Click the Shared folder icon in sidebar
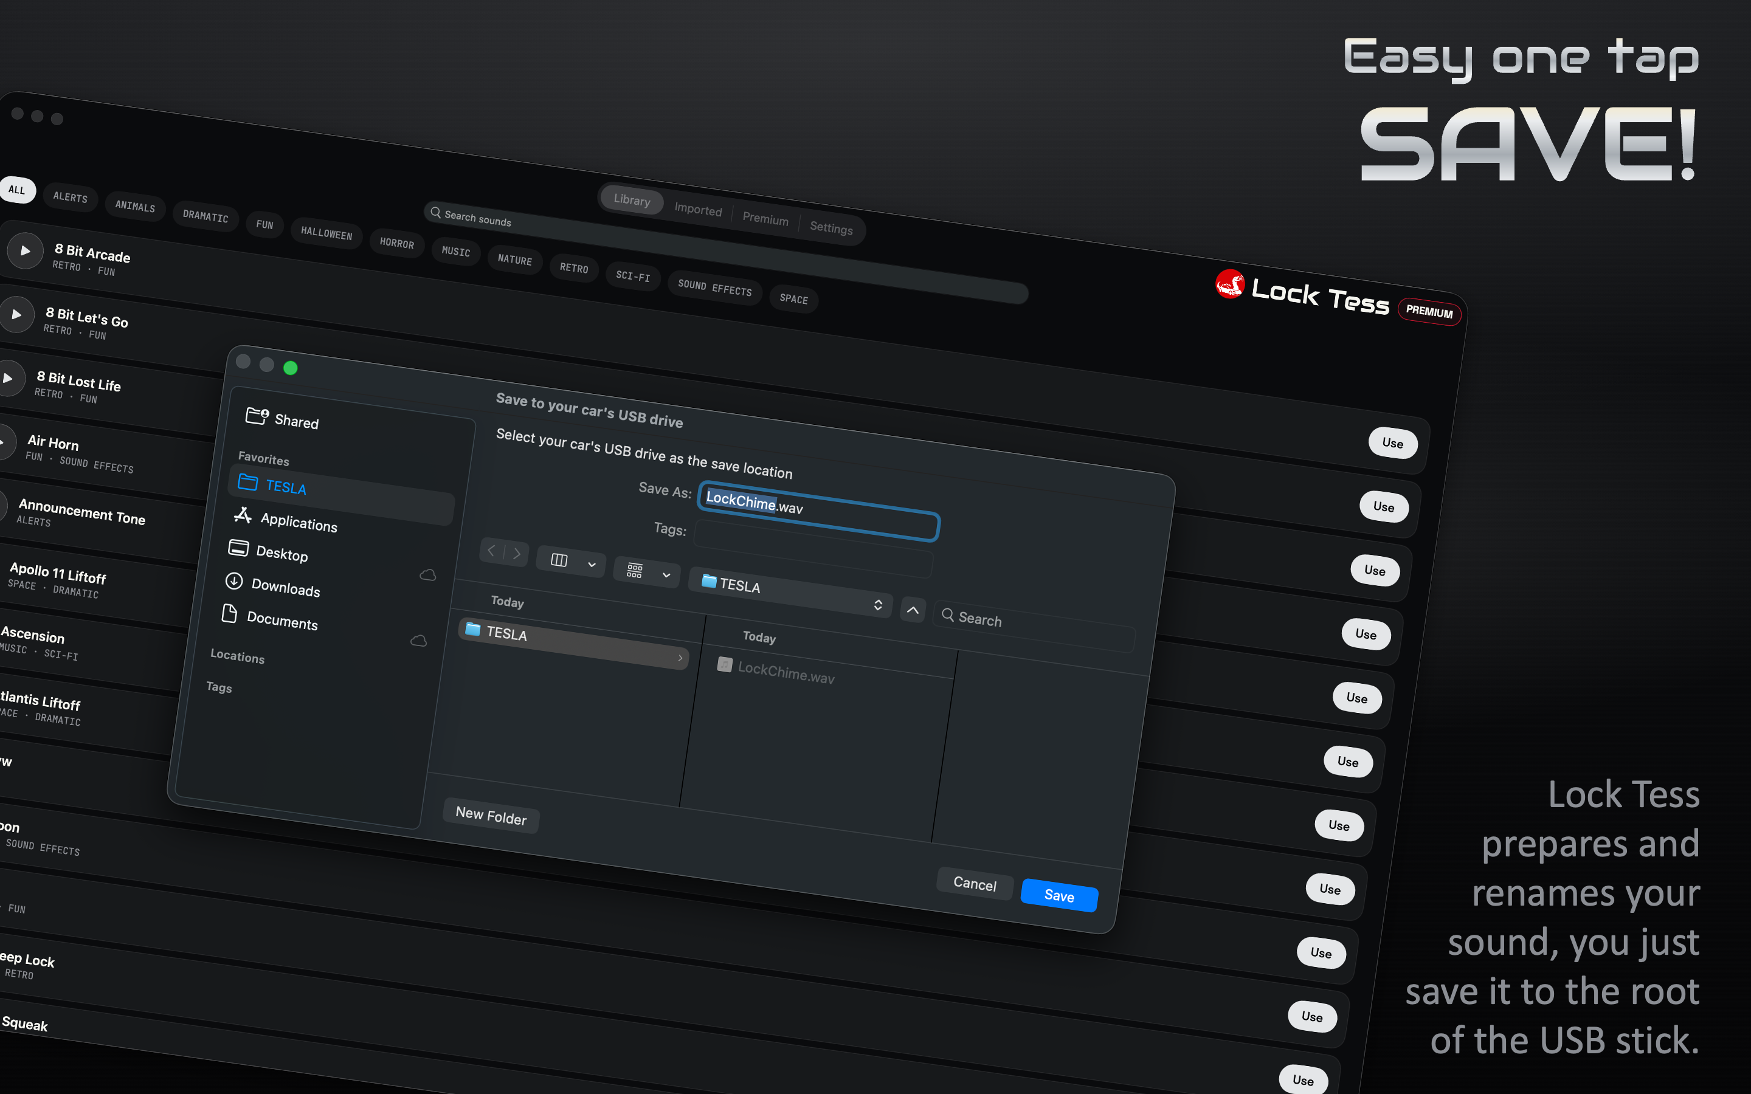 (x=257, y=415)
